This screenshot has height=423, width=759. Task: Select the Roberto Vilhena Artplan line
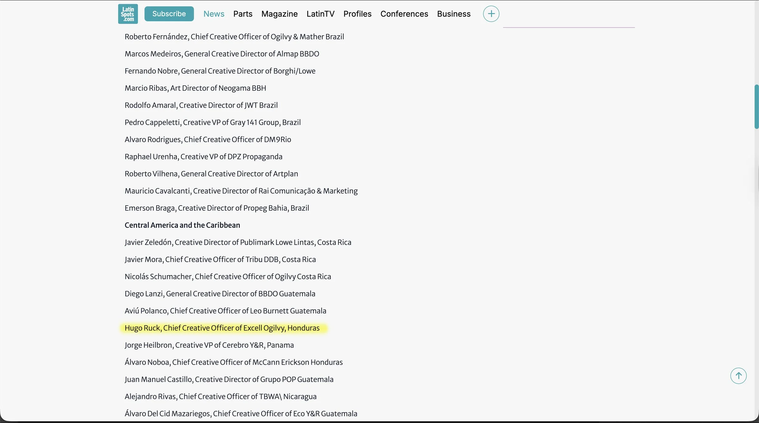(211, 174)
